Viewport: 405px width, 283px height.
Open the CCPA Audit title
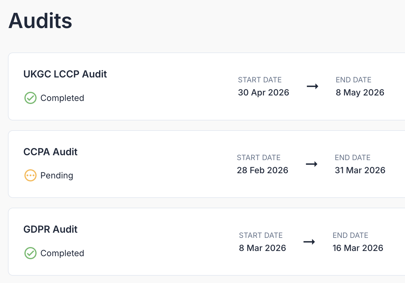click(x=51, y=152)
